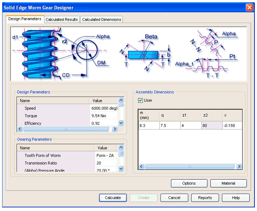
Task: Switch to the Calculated Results tab
Action: pos(61,19)
